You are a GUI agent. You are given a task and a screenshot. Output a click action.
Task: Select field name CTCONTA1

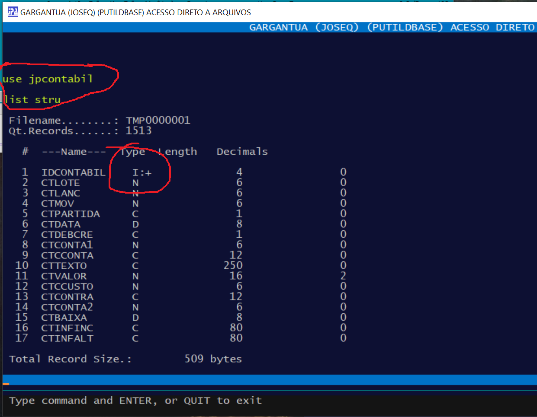point(67,245)
